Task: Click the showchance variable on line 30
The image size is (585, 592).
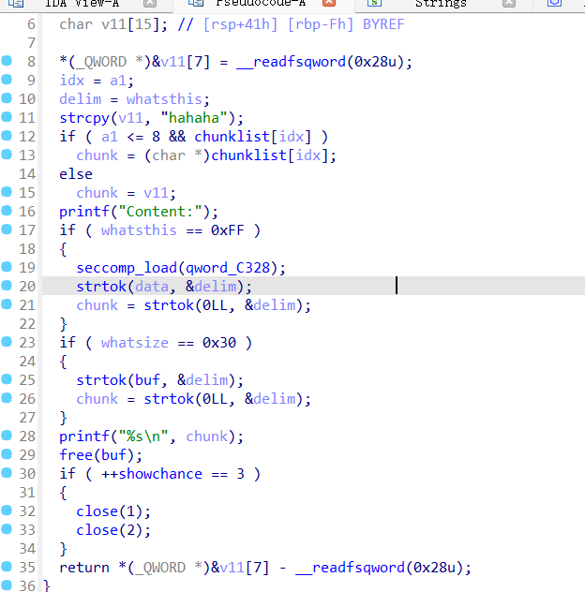Action: pyautogui.click(x=159, y=474)
